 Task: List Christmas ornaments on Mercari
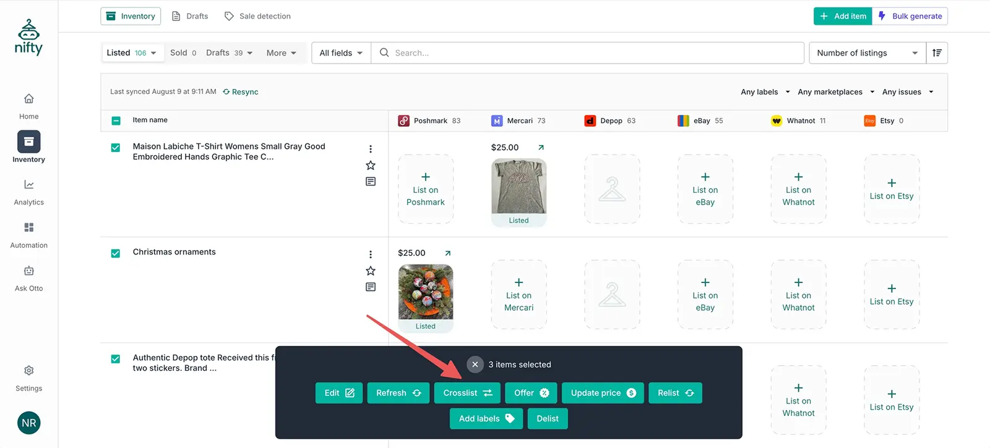pos(519,295)
